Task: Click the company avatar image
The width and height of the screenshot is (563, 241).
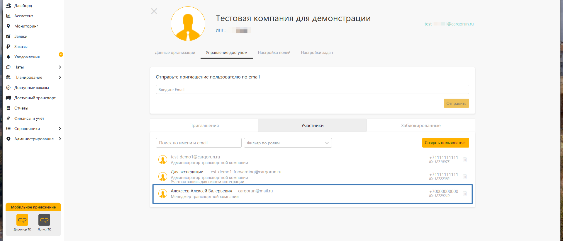Action: click(x=188, y=24)
